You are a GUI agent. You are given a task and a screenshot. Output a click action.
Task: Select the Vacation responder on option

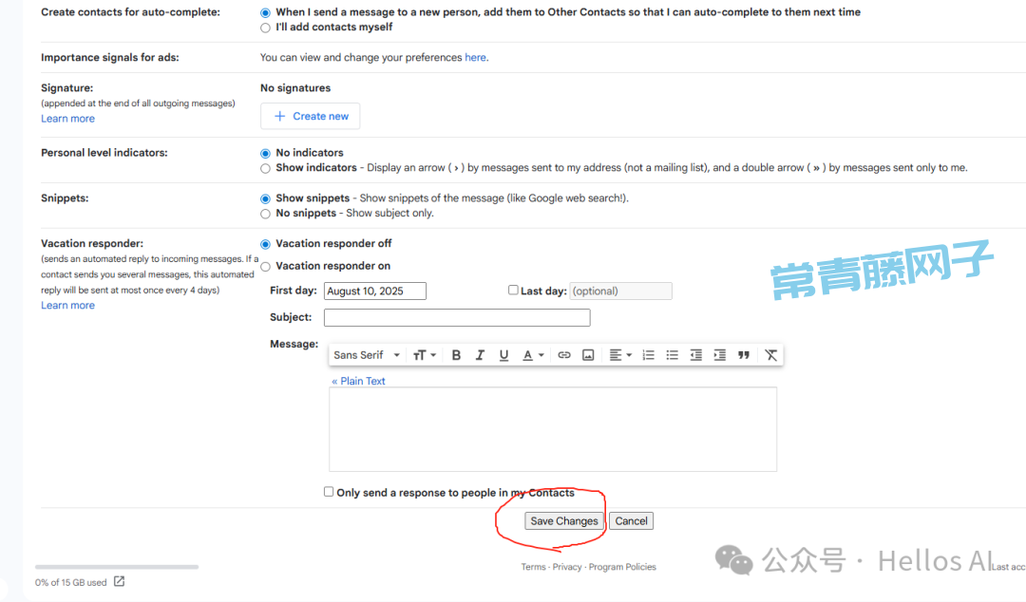[x=265, y=267]
